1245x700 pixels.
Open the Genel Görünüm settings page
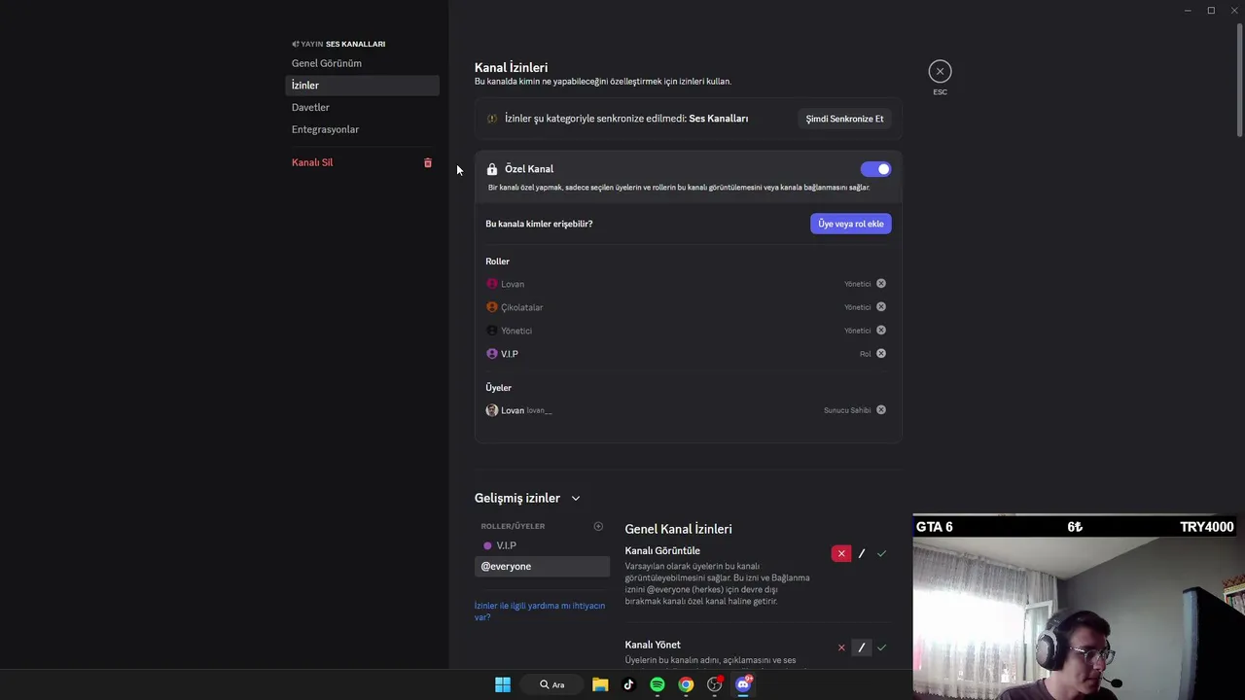pyautogui.click(x=362, y=63)
